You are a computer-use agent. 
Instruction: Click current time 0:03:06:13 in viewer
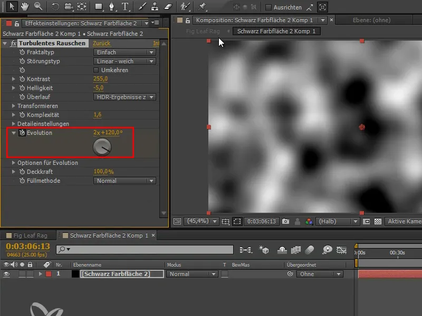coord(261,221)
